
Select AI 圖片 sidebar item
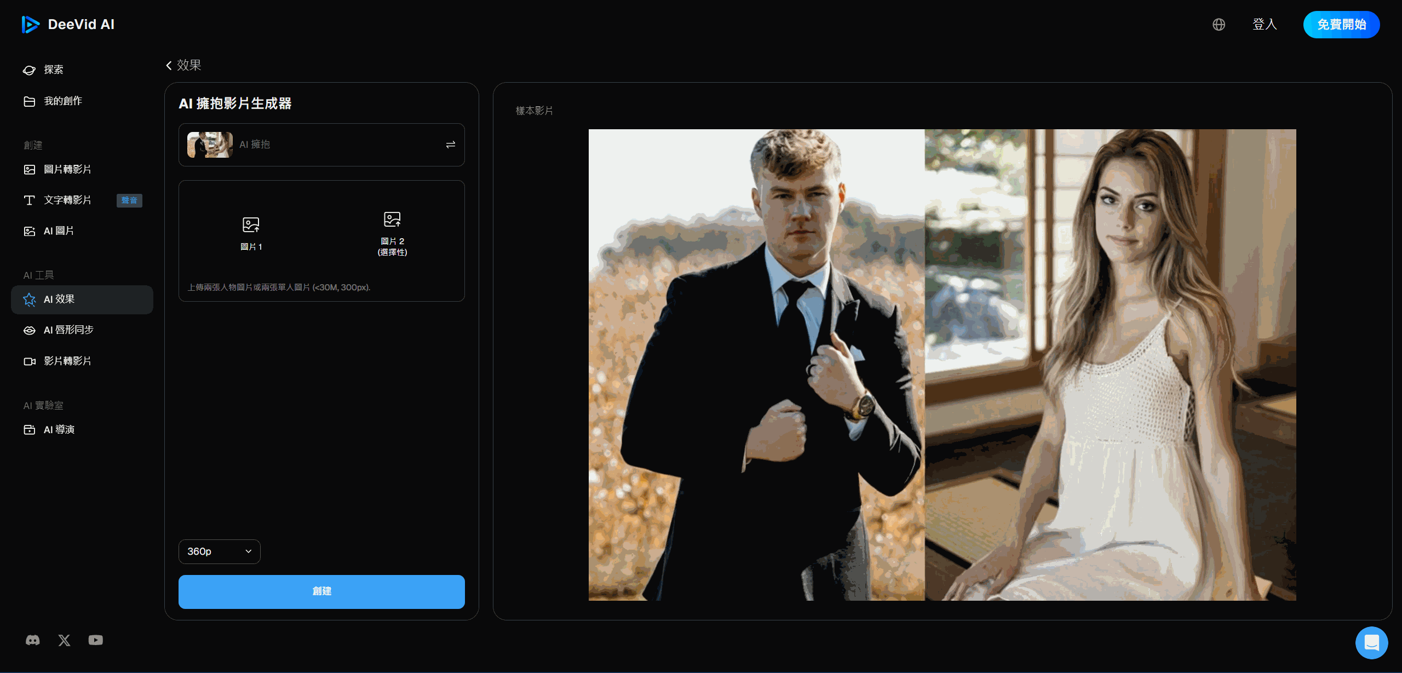82,231
